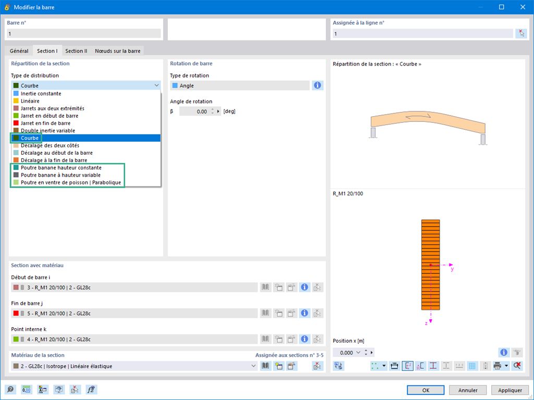Switch to the Nœuds sur la barre tab
The height and width of the screenshot is (400, 534).
[117, 51]
